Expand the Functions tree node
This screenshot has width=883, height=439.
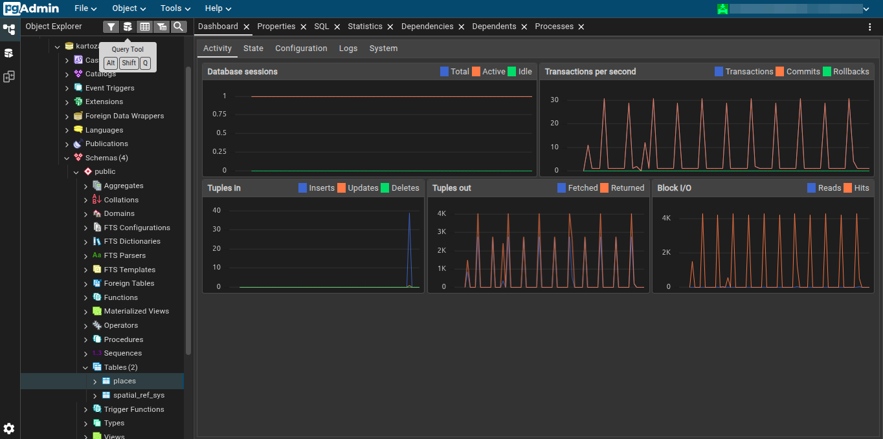[x=85, y=297]
